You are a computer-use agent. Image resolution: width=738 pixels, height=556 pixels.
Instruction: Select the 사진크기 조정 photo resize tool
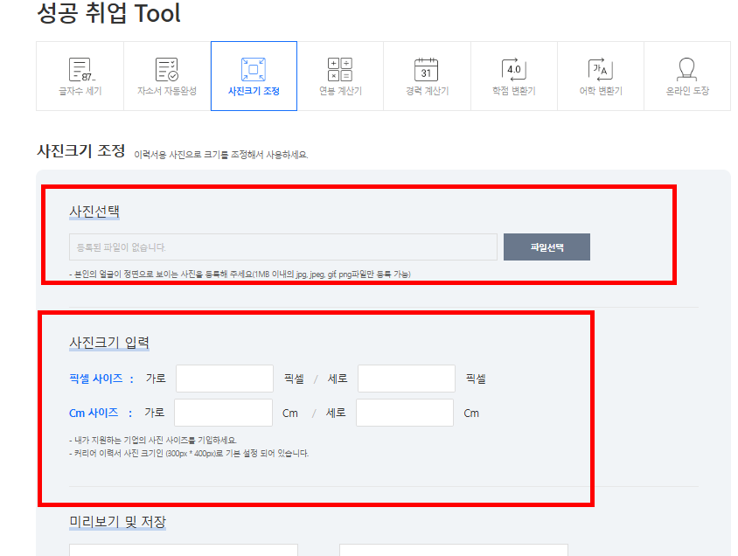253,76
